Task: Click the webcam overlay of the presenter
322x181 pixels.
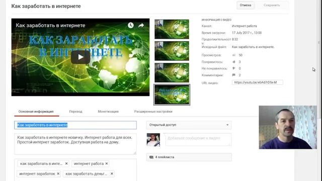Action: (288, 127)
